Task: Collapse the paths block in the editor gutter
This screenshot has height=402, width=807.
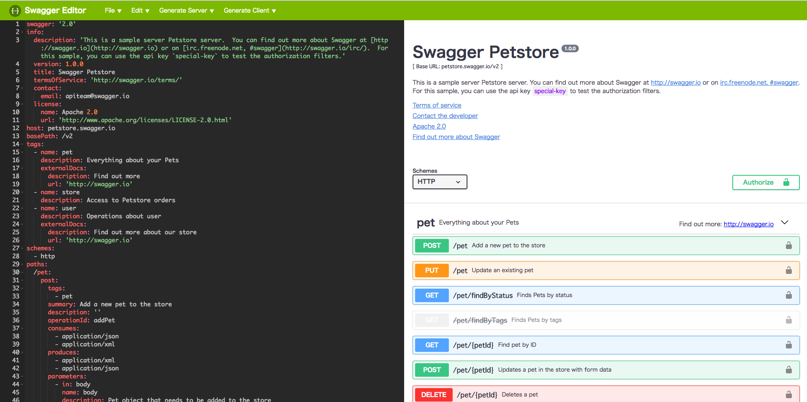Action: [x=22, y=264]
